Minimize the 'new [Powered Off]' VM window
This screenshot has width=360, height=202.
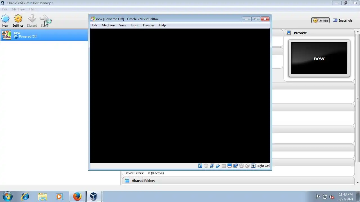click(x=246, y=19)
